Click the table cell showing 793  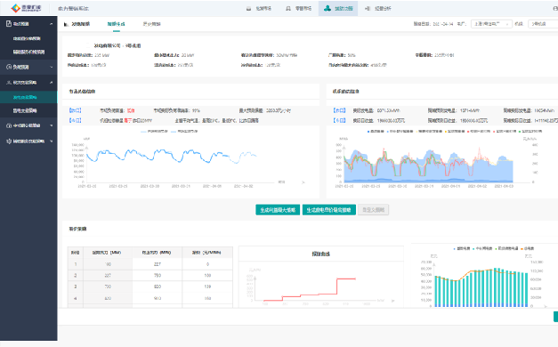(x=157, y=276)
